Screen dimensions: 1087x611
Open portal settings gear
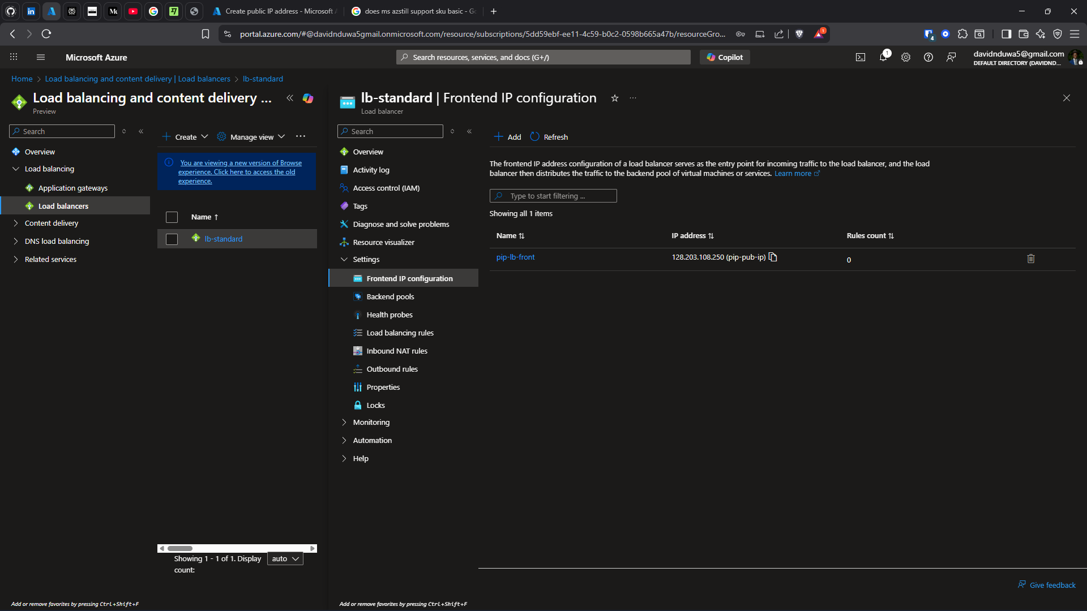906,57
